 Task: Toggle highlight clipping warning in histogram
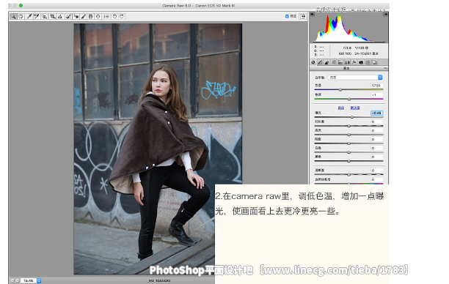[x=386, y=14]
